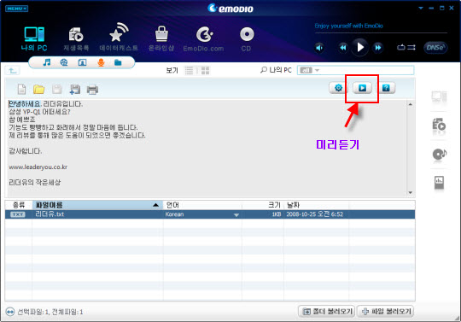Filter by picture category
The image size is (461, 322).
tap(82, 62)
